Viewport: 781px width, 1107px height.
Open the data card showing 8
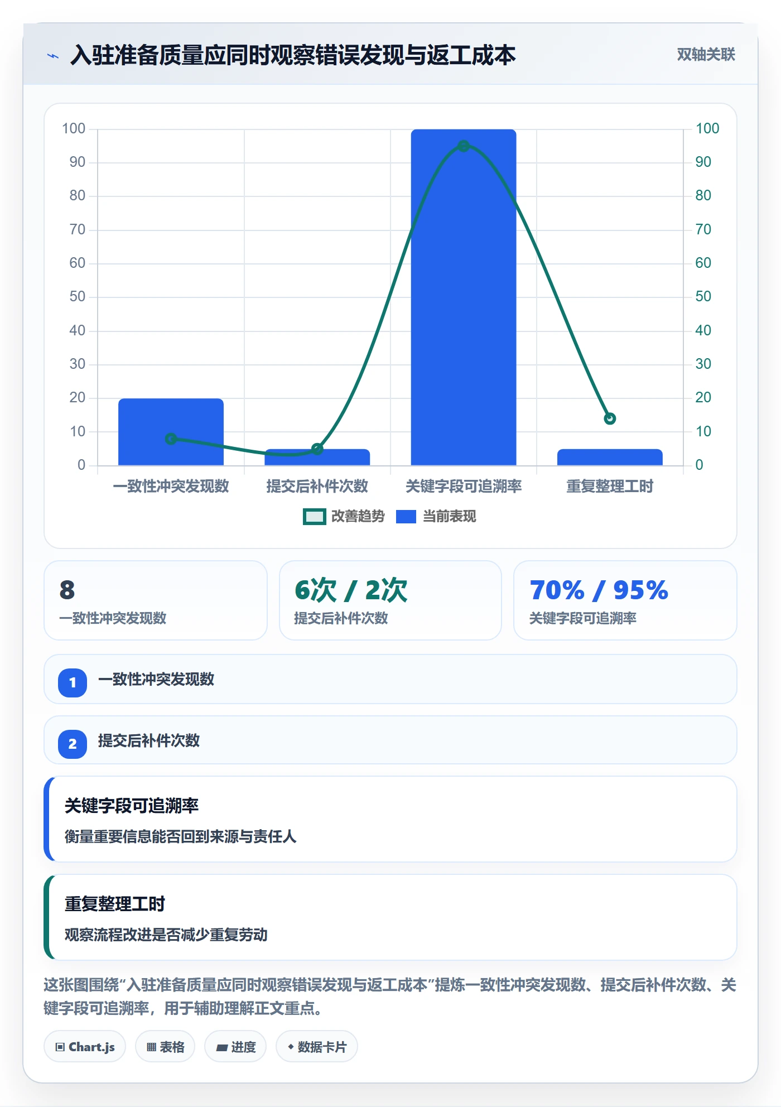156,600
